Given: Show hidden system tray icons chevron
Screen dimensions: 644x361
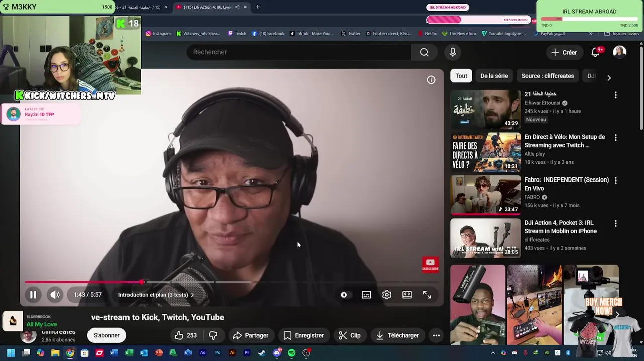Looking at the screenshot, I should 493,353.
